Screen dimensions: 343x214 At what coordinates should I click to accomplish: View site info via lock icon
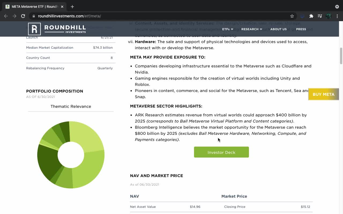tap(34, 16)
